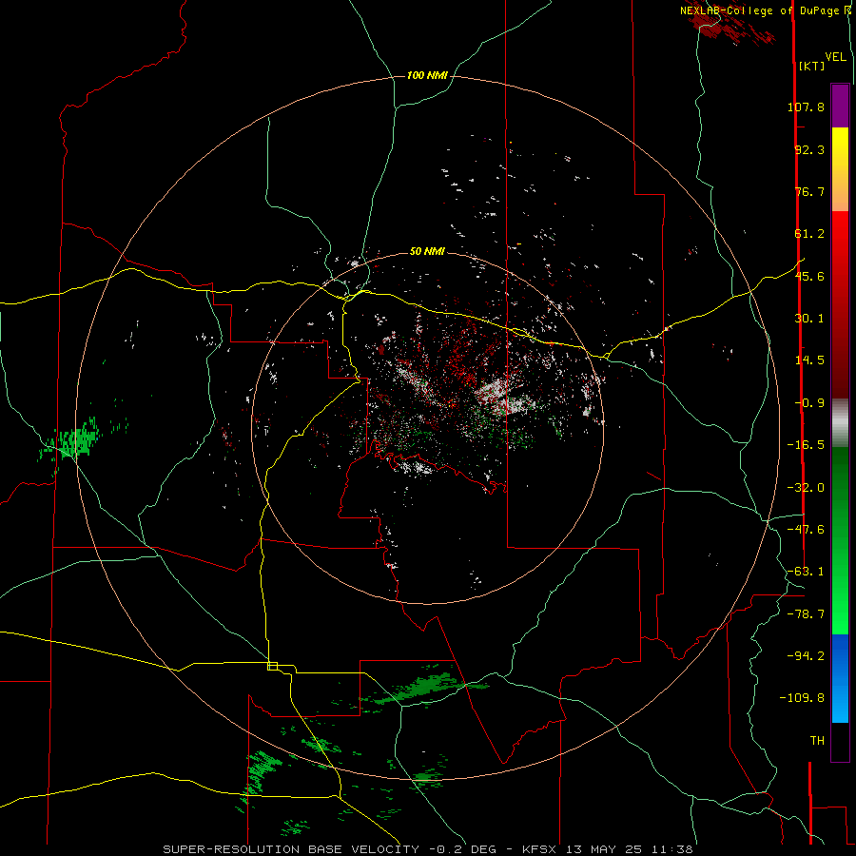Click the 61.2 velocity scale value
The image size is (856, 856).
click(809, 234)
